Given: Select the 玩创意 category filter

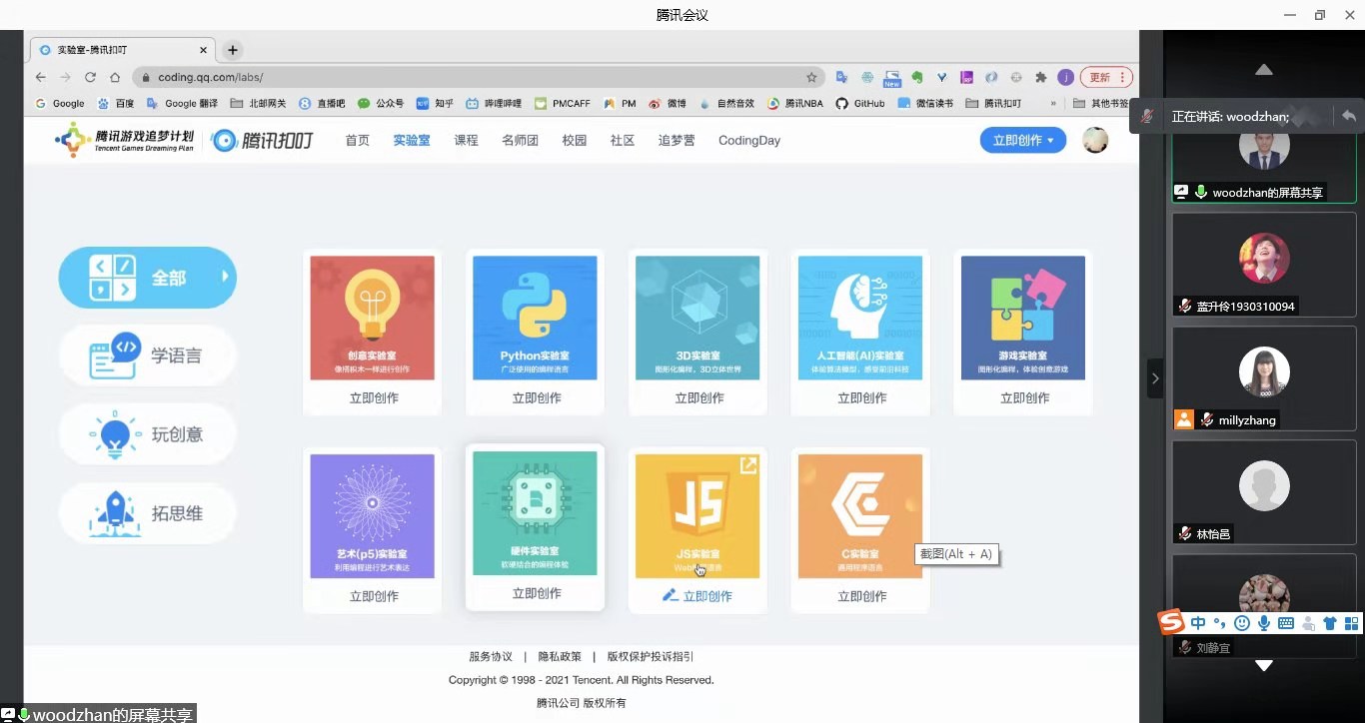Looking at the screenshot, I should click(147, 433).
